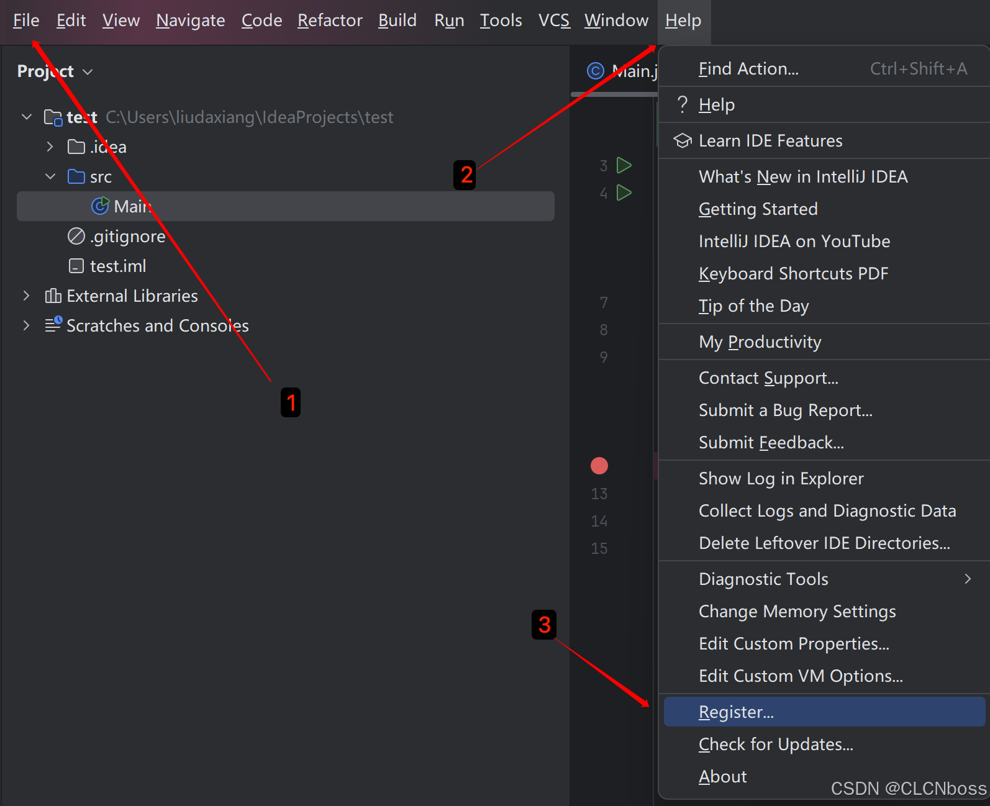Click the Learn IDE Features graduation cap icon
The height and width of the screenshot is (806, 990).
[x=683, y=141]
